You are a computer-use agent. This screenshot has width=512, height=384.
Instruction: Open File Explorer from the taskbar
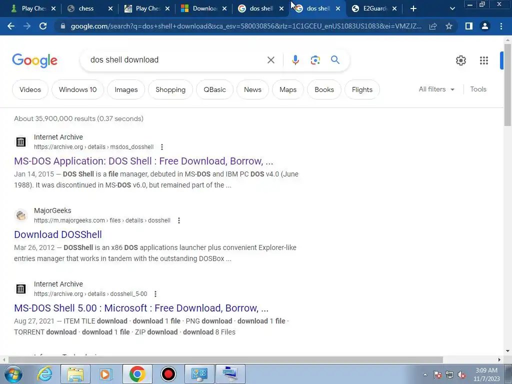(x=75, y=374)
